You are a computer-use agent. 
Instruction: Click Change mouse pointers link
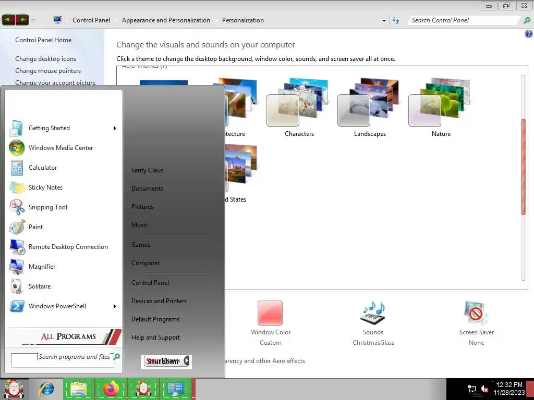click(48, 71)
